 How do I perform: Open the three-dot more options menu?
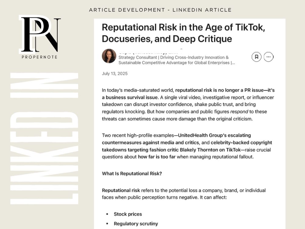pyautogui.click(x=268, y=57)
